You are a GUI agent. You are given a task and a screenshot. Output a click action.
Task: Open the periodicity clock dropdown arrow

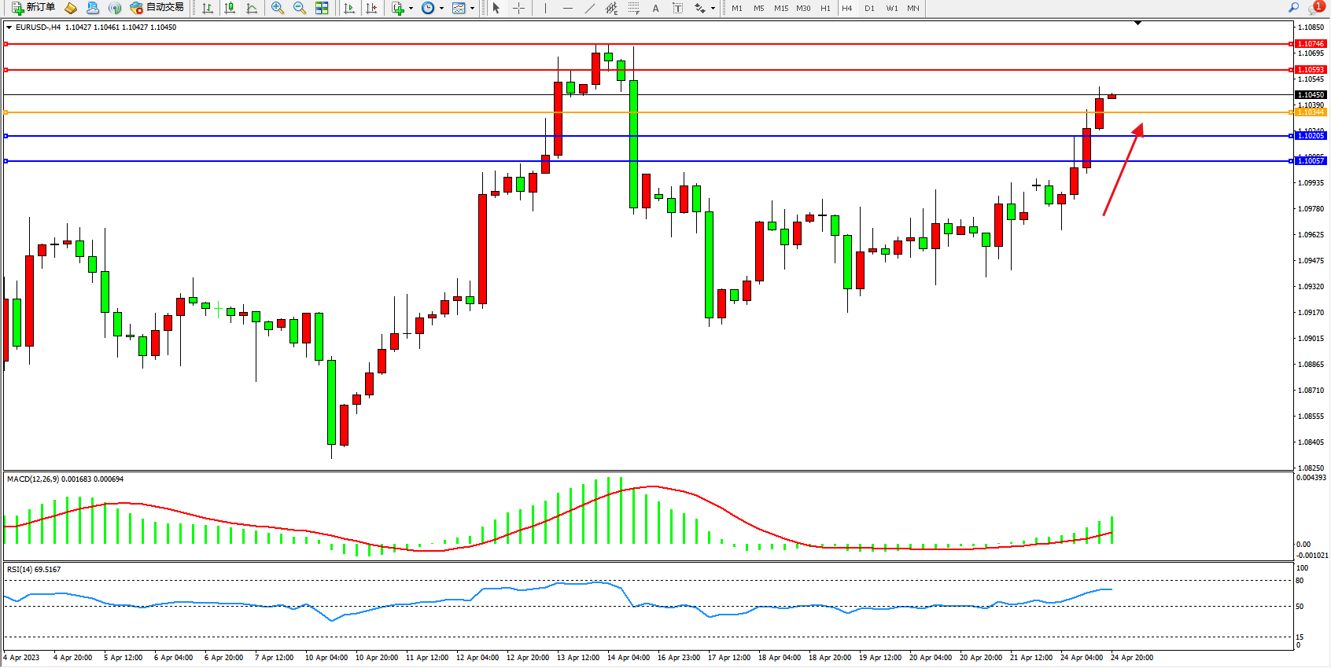(x=441, y=8)
